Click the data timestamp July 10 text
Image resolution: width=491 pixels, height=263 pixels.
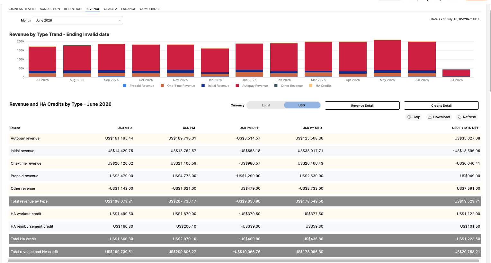pos(455,19)
